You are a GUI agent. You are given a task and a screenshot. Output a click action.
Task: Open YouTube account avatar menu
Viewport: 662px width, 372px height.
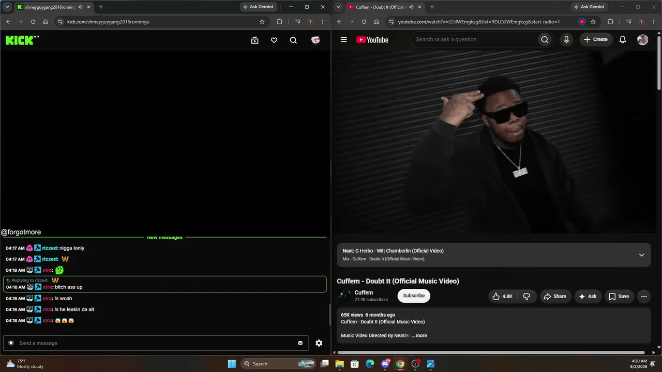642,39
